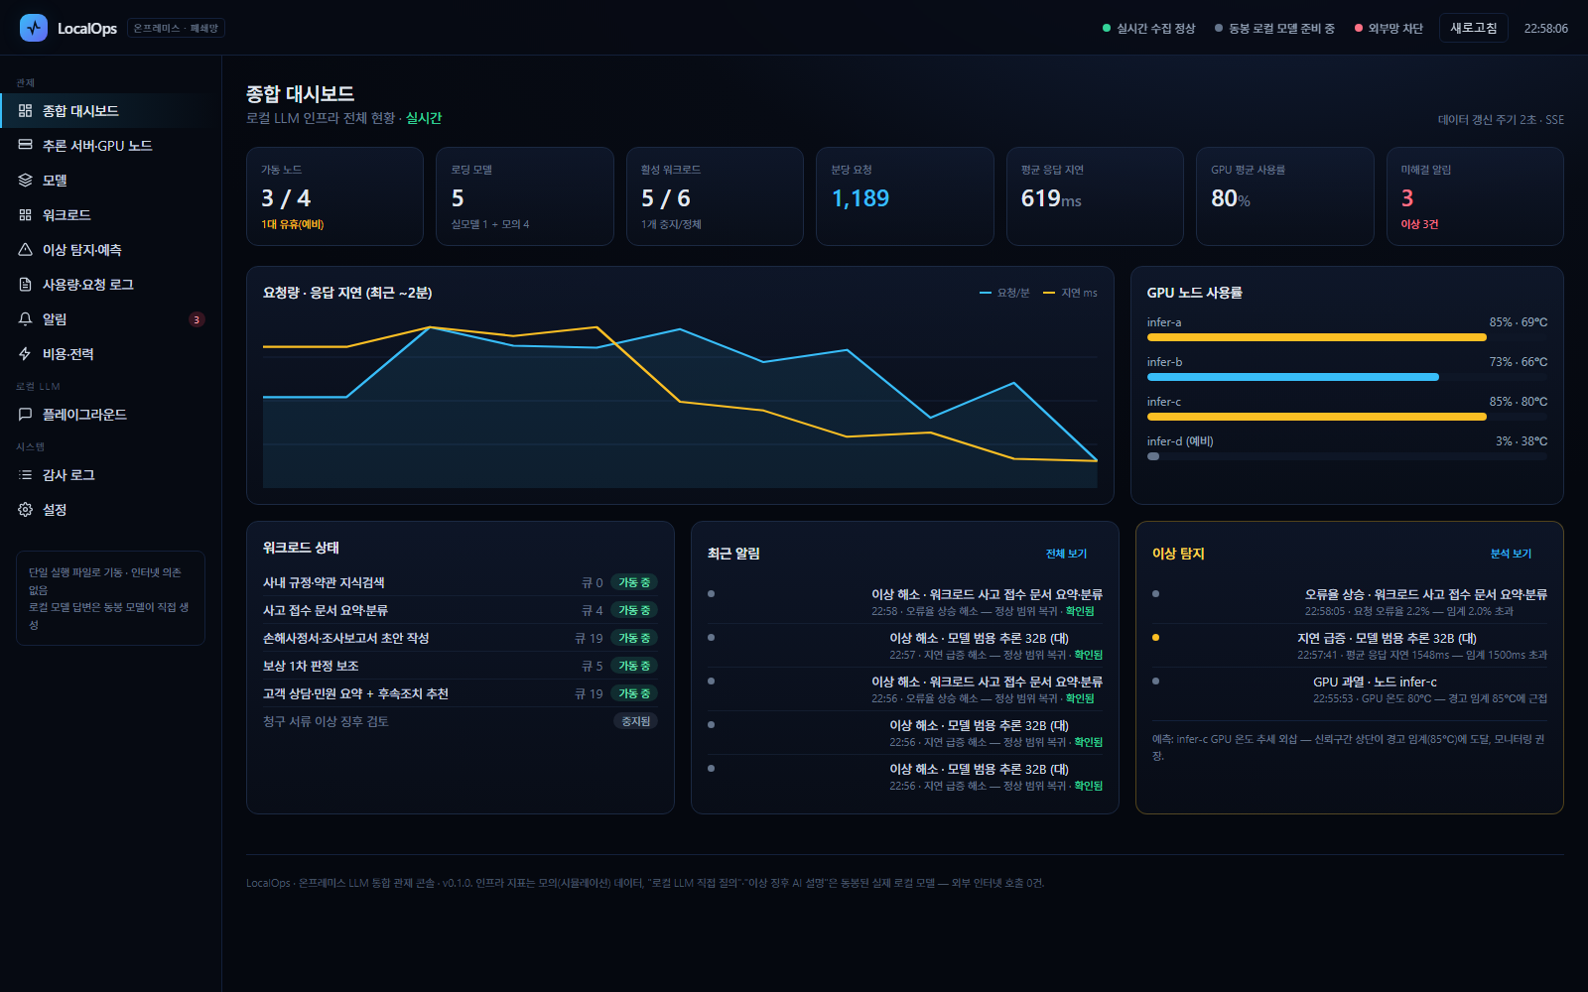The height and width of the screenshot is (992, 1588).
Task: Open the 추론 서버·GPU 노드 server icon
Action: coord(26,145)
